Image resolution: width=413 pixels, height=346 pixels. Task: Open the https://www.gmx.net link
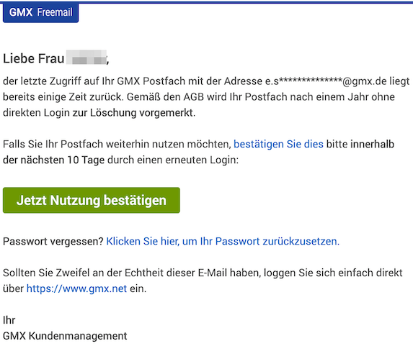coord(76,288)
